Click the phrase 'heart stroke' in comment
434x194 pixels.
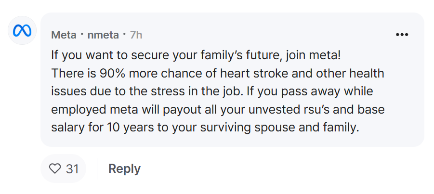(x=255, y=74)
